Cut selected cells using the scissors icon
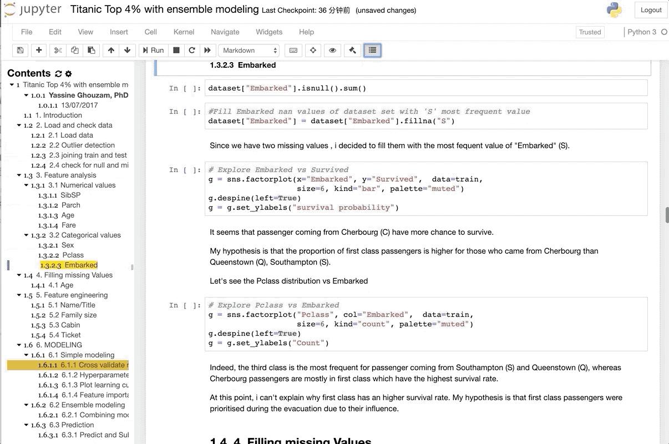Viewport: 669px width, 444px height. (57, 50)
